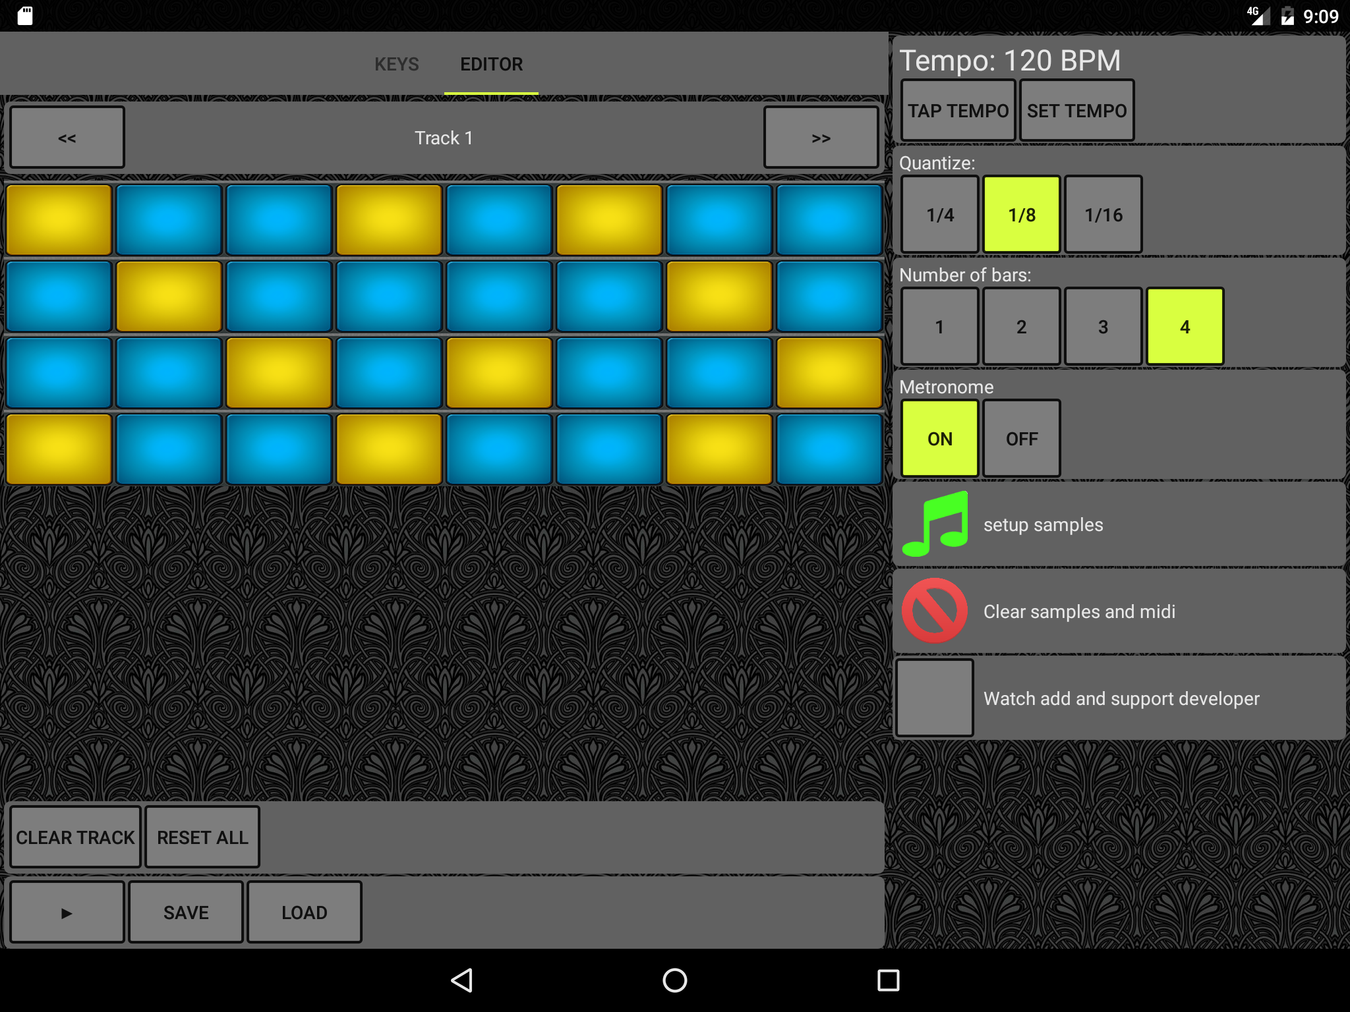Select the EDITOR tab
The width and height of the screenshot is (1350, 1012).
click(x=491, y=64)
